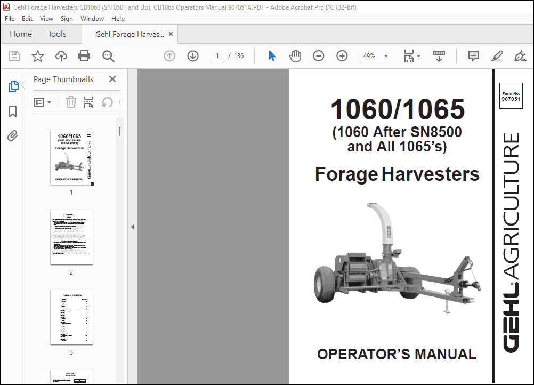534x385 pixels.
Task: Click the 1060/1065 title text
Action: tap(398, 109)
